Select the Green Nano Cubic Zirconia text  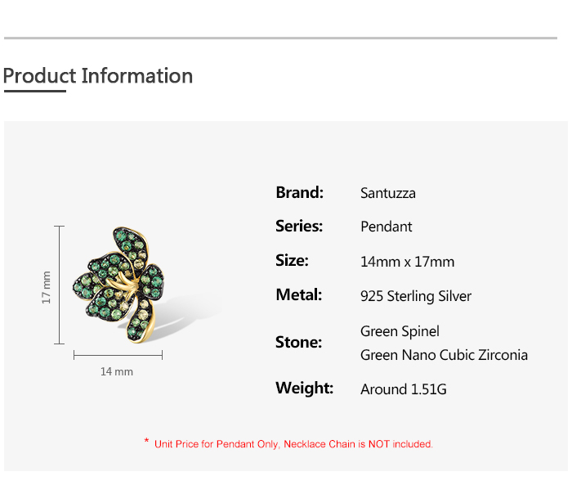coord(444,355)
